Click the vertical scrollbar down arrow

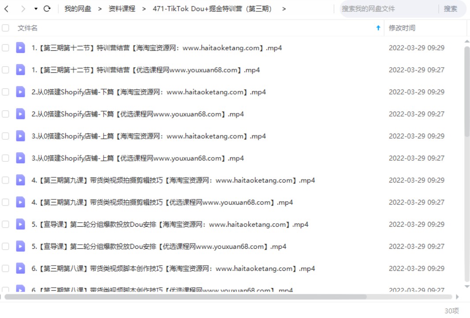click(467, 287)
